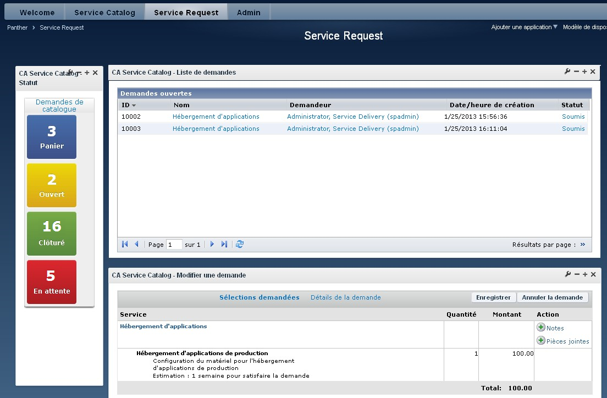Switch to the Service Catalog tab

click(x=104, y=13)
